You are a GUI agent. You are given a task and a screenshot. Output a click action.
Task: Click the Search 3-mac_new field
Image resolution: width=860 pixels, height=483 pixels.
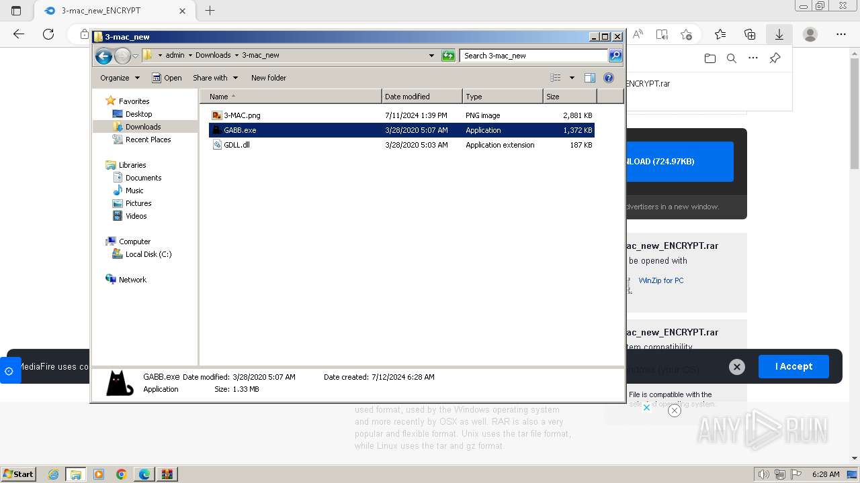click(534, 56)
